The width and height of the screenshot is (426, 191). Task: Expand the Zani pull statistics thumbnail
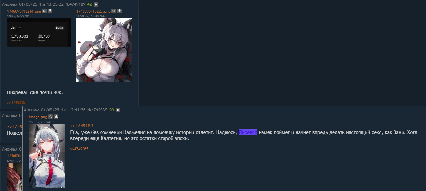pos(39,33)
